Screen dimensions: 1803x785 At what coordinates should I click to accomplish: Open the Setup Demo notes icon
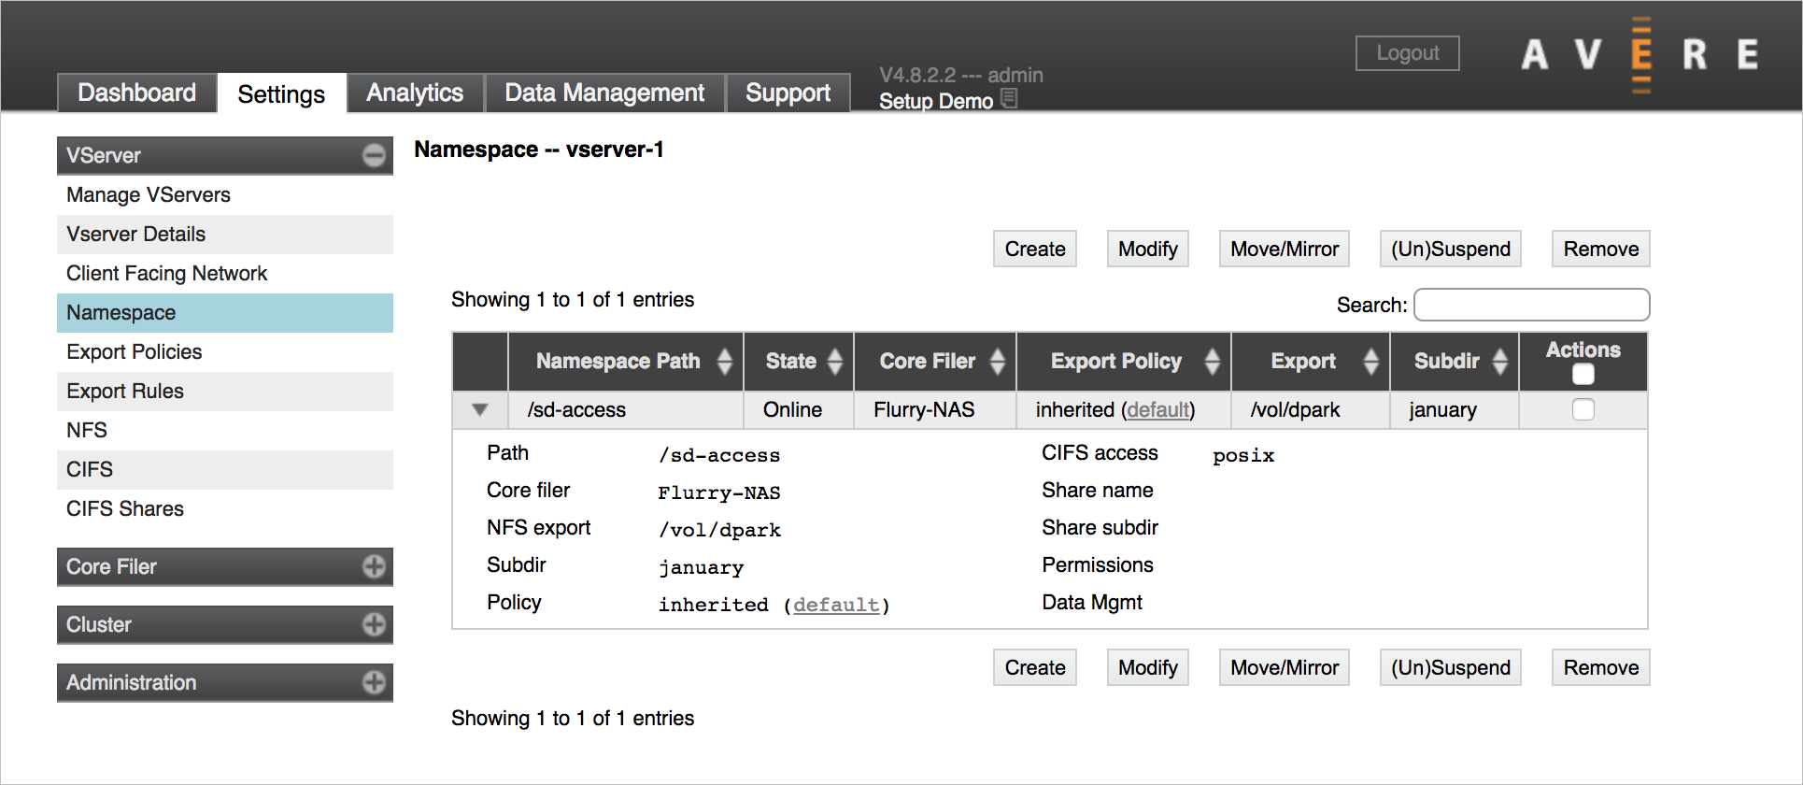click(x=1009, y=98)
